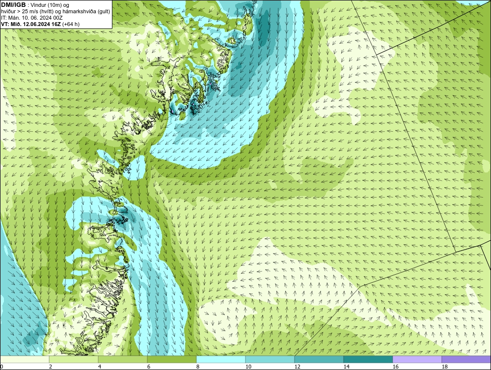The height and width of the screenshot is (370, 491).
Task: Click the 14-16 m/s deep teal swatch
Action: pos(368,359)
